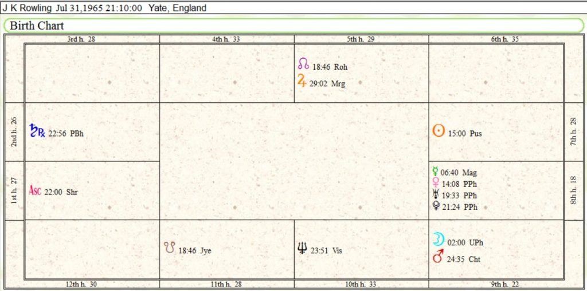This screenshot has height=291, width=587.
Task: Click the orange Sun symbol
Action: (439, 131)
